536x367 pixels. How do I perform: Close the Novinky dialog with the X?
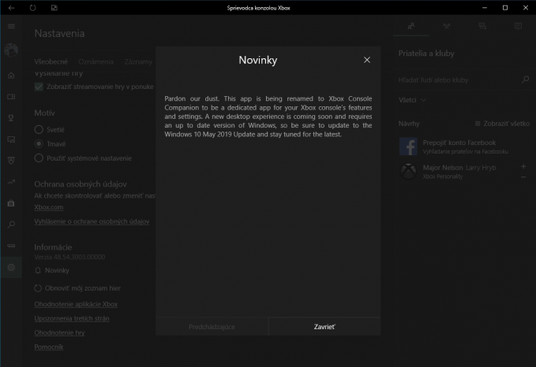pyautogui.click(x=367, y=60)
